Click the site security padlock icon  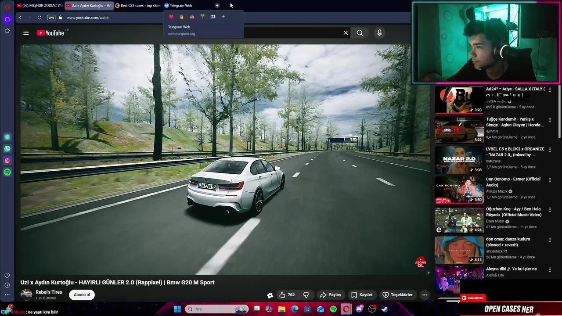[60, 18]
